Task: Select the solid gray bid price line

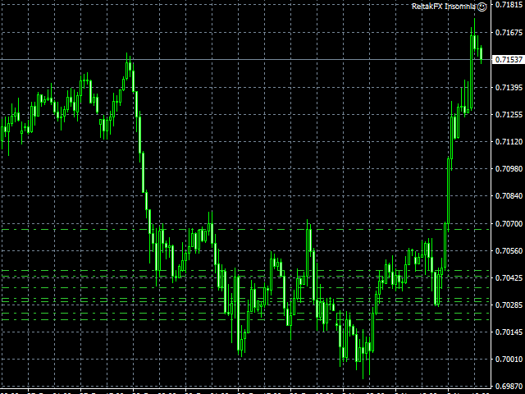Action: click(245, 60)
